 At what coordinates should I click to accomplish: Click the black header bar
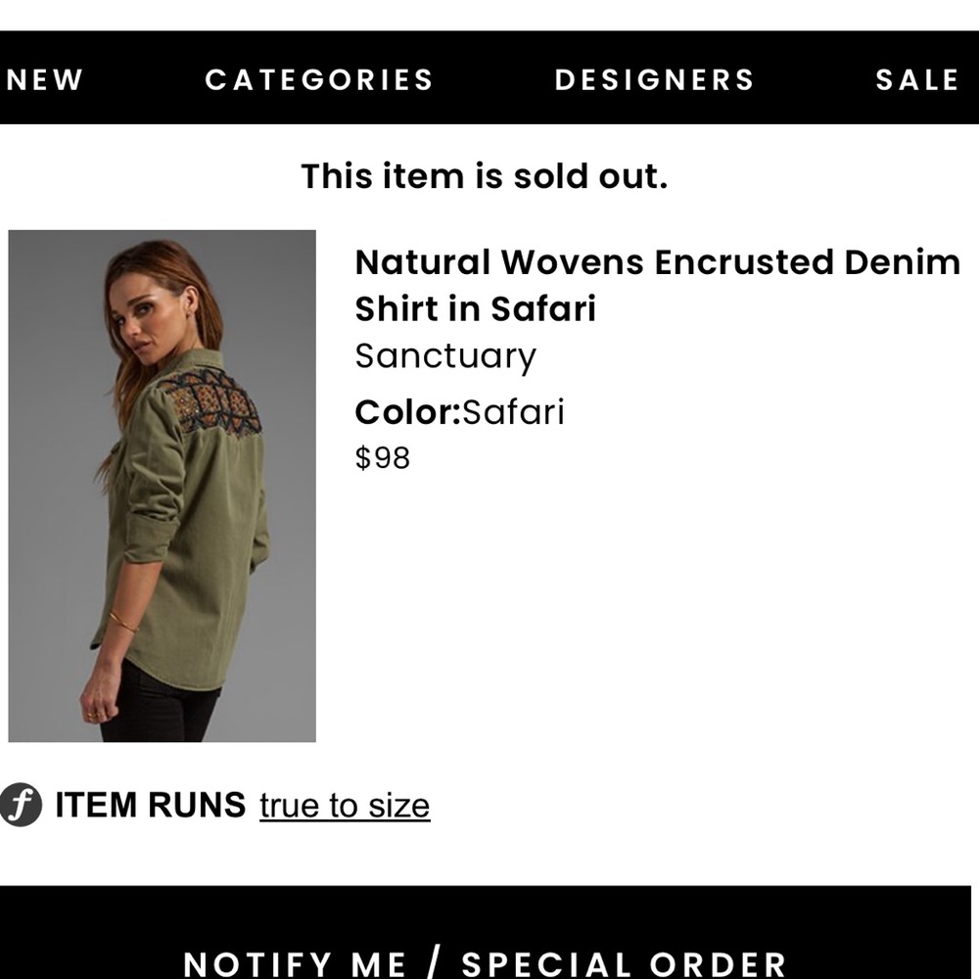point(489,79)
